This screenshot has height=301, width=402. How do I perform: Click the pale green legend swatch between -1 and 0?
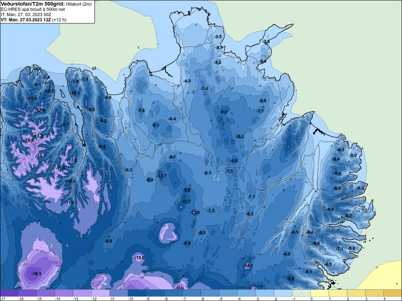301,293
